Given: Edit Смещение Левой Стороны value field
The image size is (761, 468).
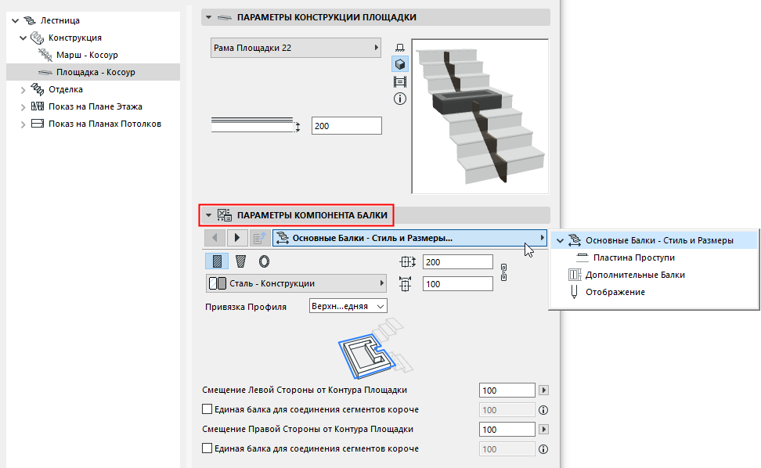Looking at the screenshot, I should [x=507, y=391].
